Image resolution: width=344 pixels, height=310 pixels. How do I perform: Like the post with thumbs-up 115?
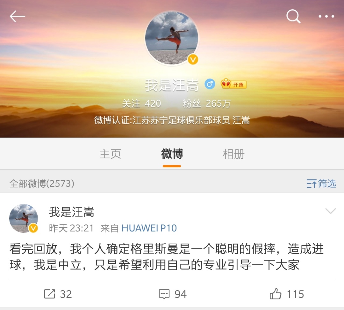pos(287,294)
